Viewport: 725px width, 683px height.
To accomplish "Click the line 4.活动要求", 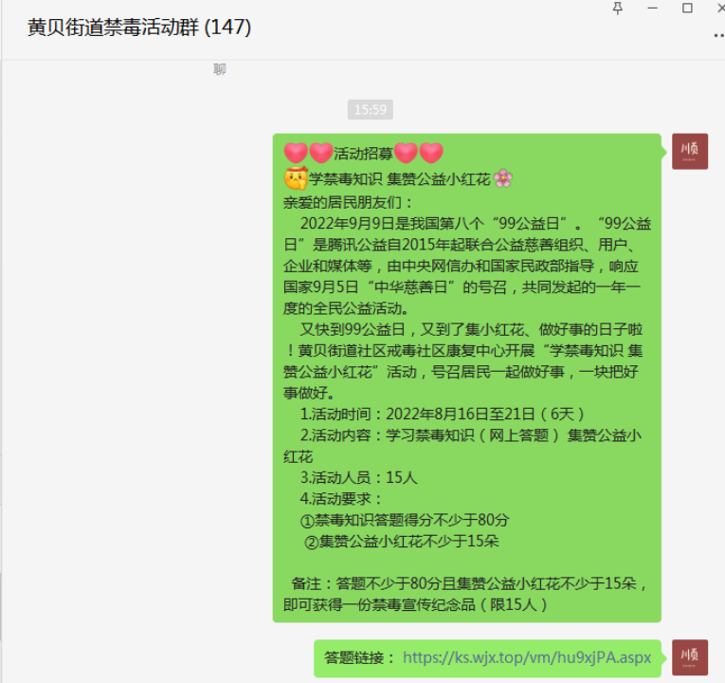I will point(341,498).
